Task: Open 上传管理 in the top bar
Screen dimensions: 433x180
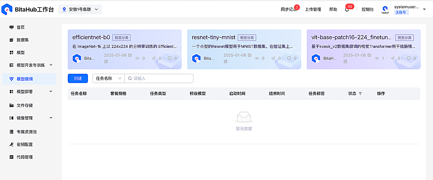Action: pos(313,10)
